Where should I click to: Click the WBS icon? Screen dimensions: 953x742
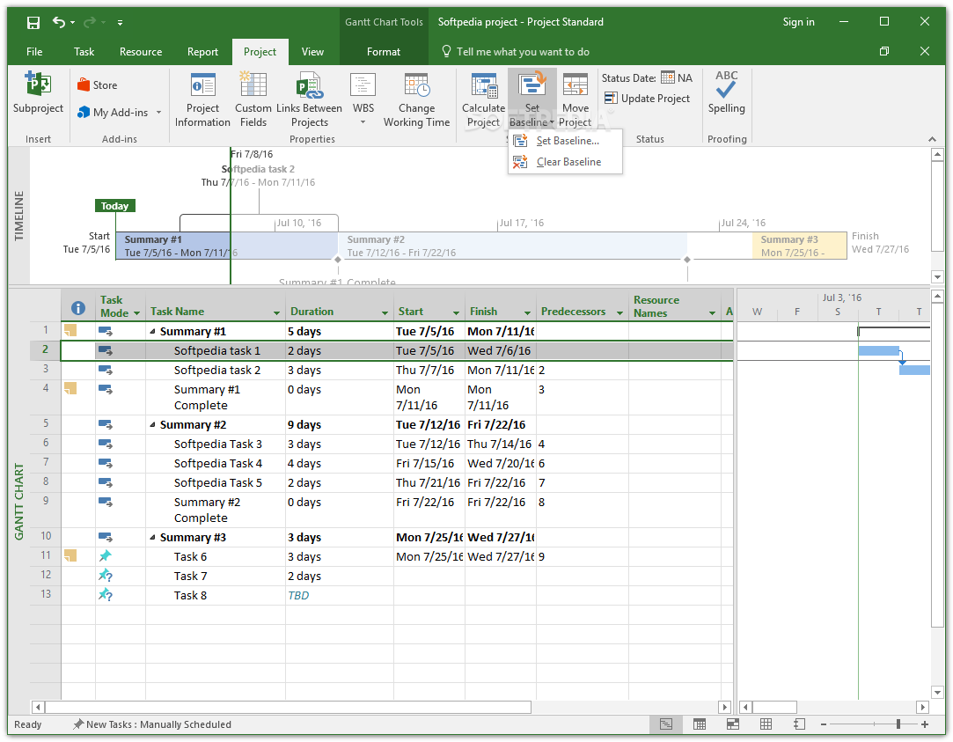(x=363, y=85)
